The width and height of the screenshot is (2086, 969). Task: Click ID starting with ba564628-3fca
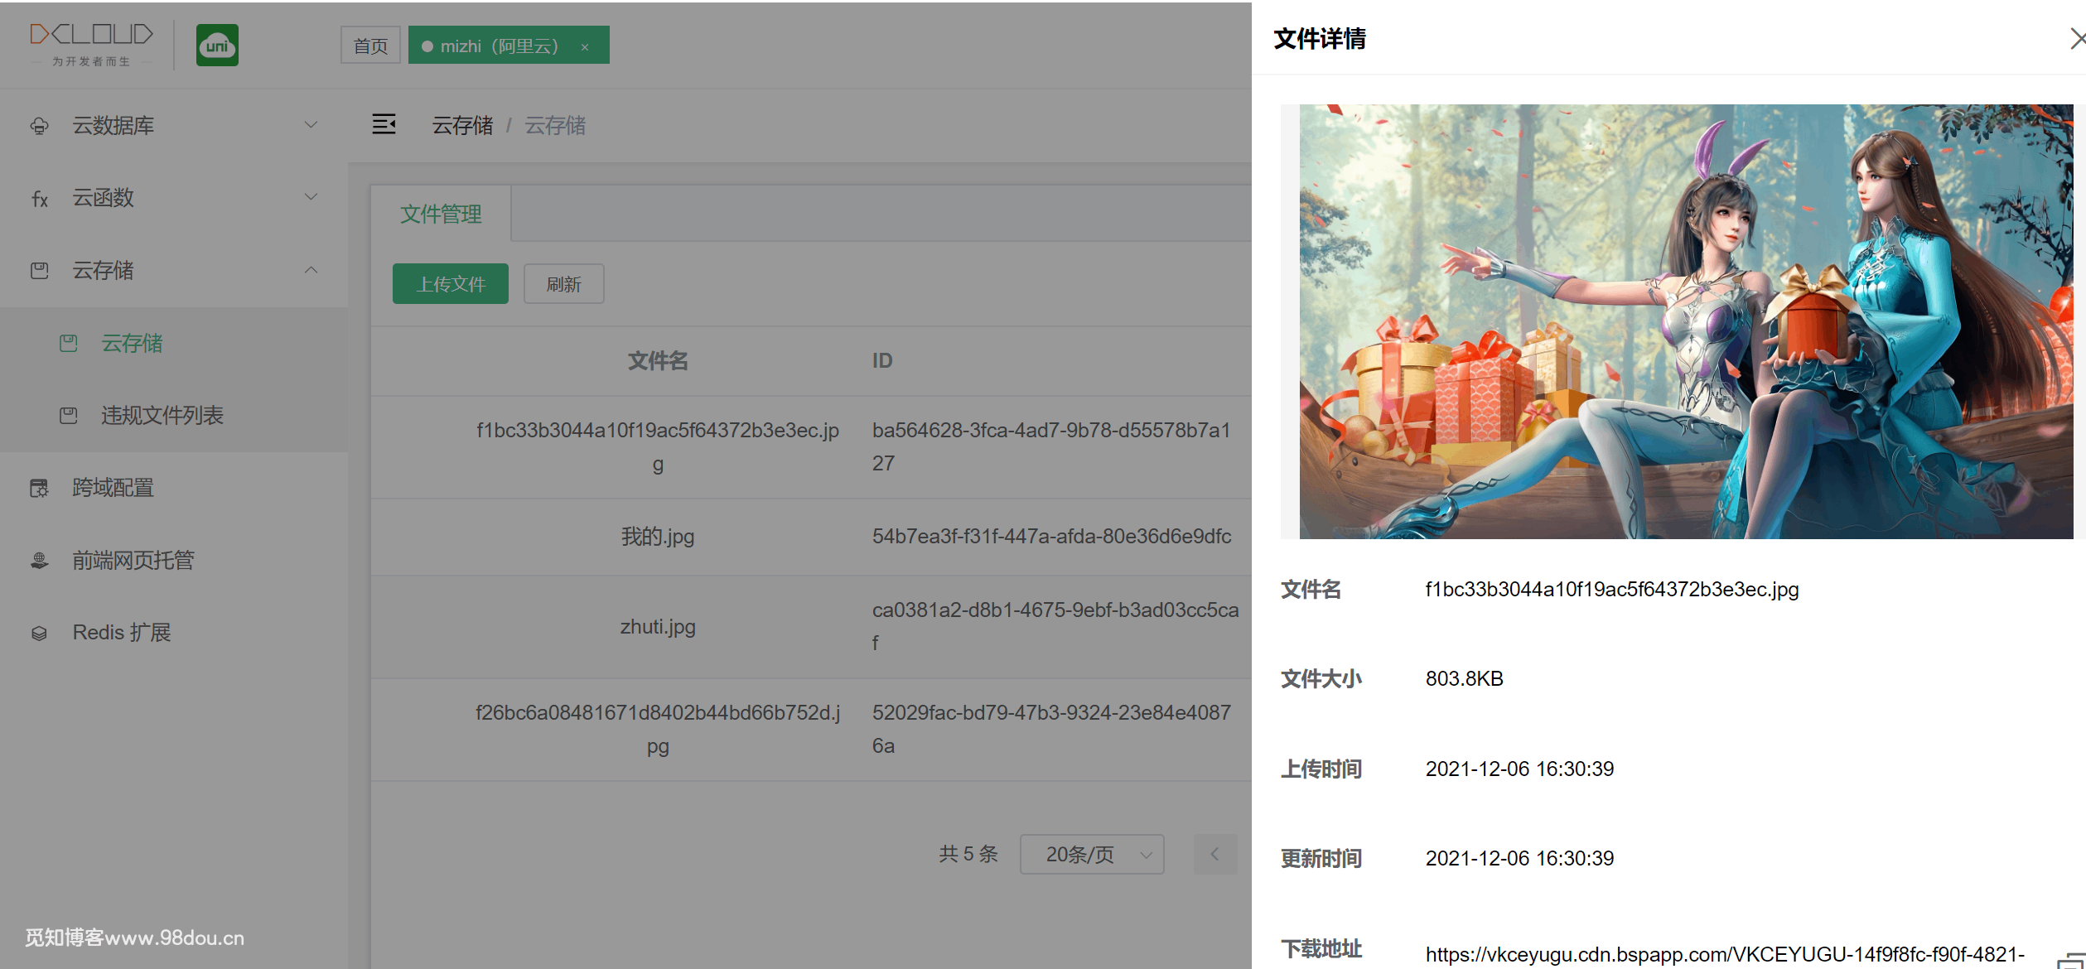pyautogui.click(x=1051, y=446)
